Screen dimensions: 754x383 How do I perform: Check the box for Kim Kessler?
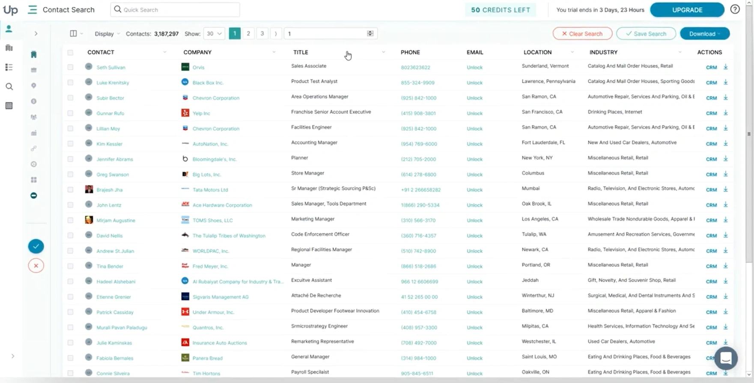[x=70, y=144]
